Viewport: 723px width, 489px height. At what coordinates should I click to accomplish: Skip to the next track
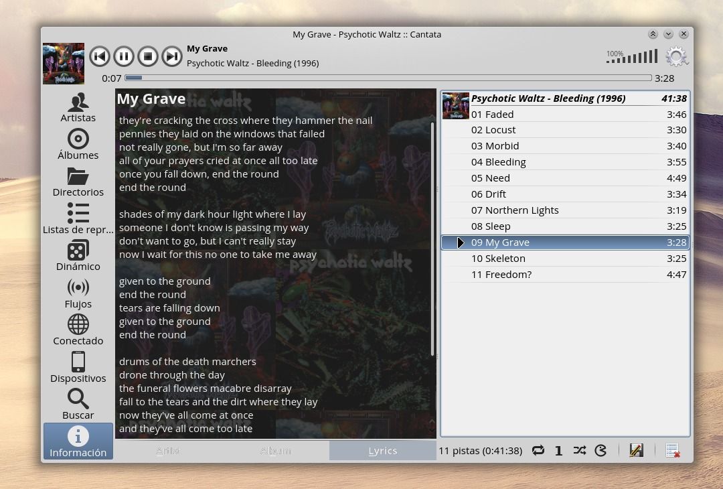tap(172, 56)
